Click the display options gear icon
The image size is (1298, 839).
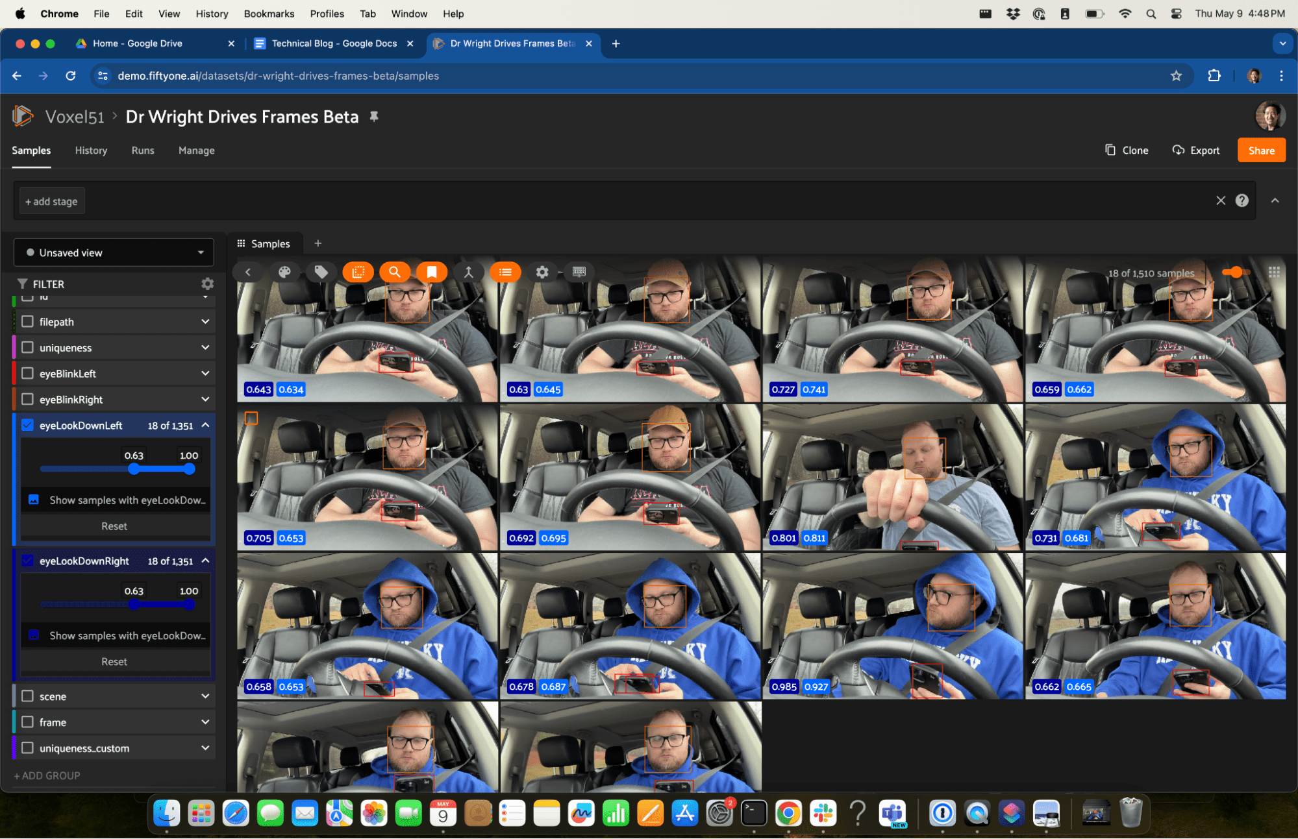542,272
